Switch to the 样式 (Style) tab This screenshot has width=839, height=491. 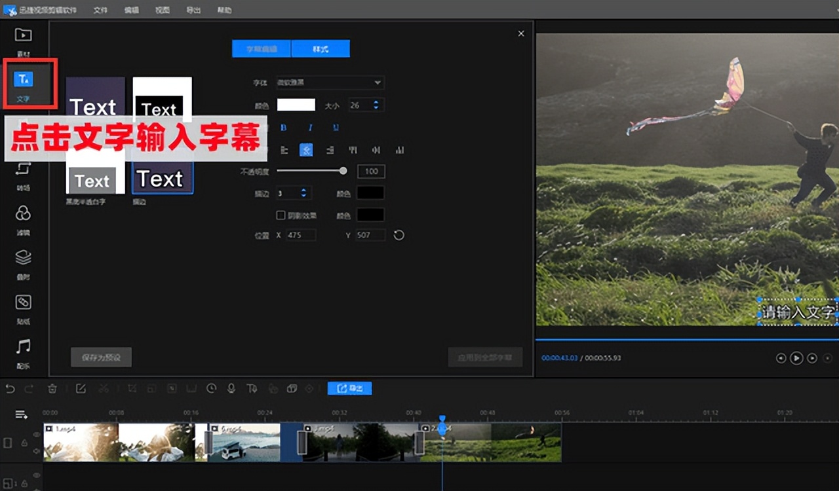click(x=321, y=49)
